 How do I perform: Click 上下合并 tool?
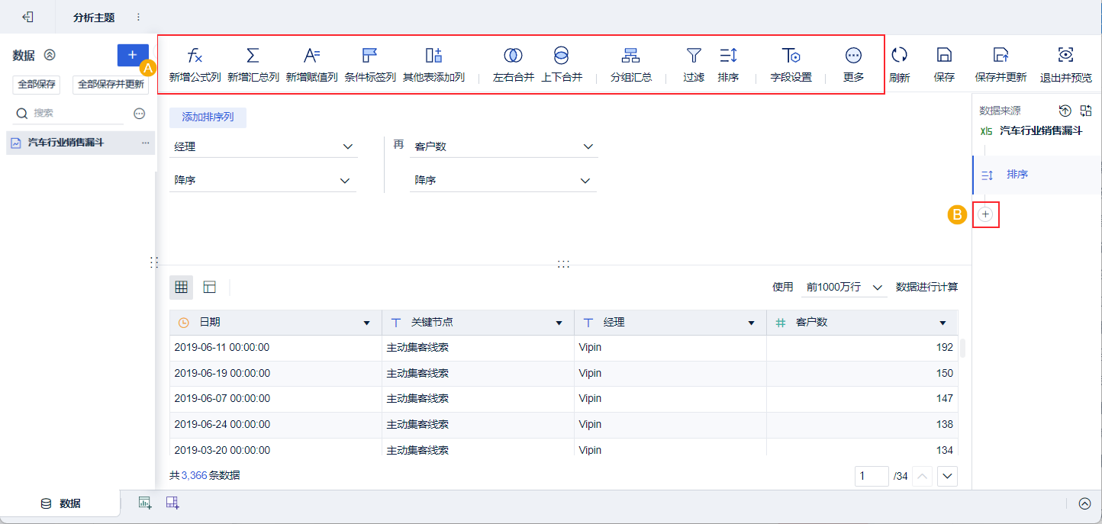(562, 64)
